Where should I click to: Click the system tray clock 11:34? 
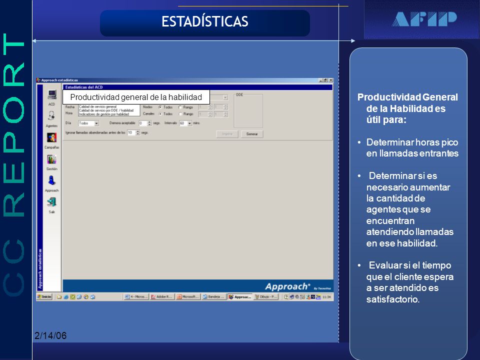326,296
